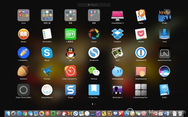Open Notability
Image resolution: width=188 pixels, height=117 pixels.
pos(23,53)
